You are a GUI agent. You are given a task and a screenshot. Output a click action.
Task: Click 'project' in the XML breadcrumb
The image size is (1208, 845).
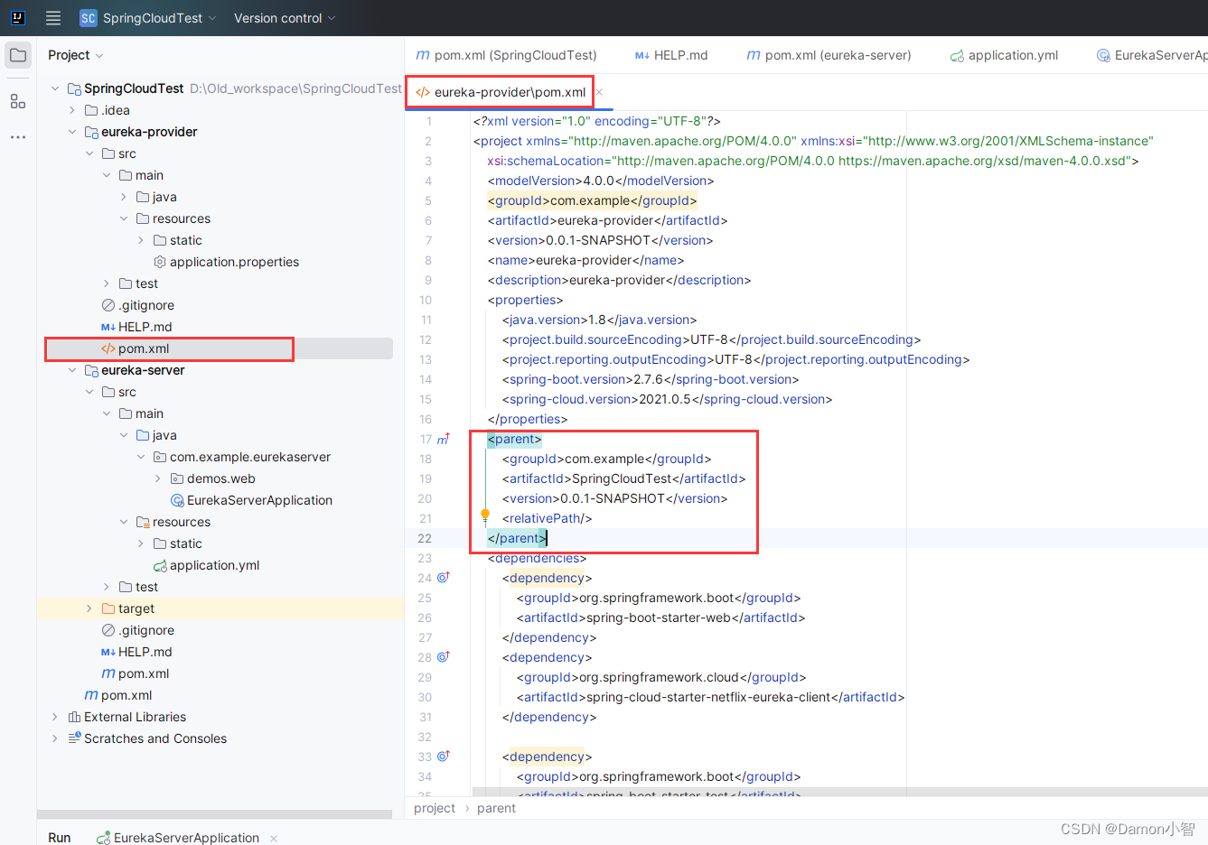tap(435, 808)
